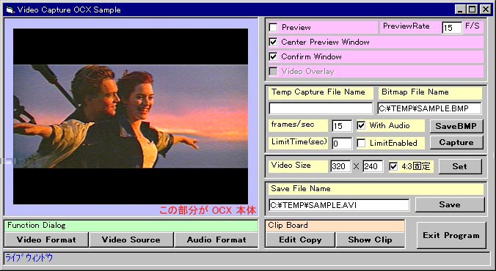This screenshot has width=496, height=271.
Task: Click the 'PreviewRate' label
Action: [x=406, y=26]
